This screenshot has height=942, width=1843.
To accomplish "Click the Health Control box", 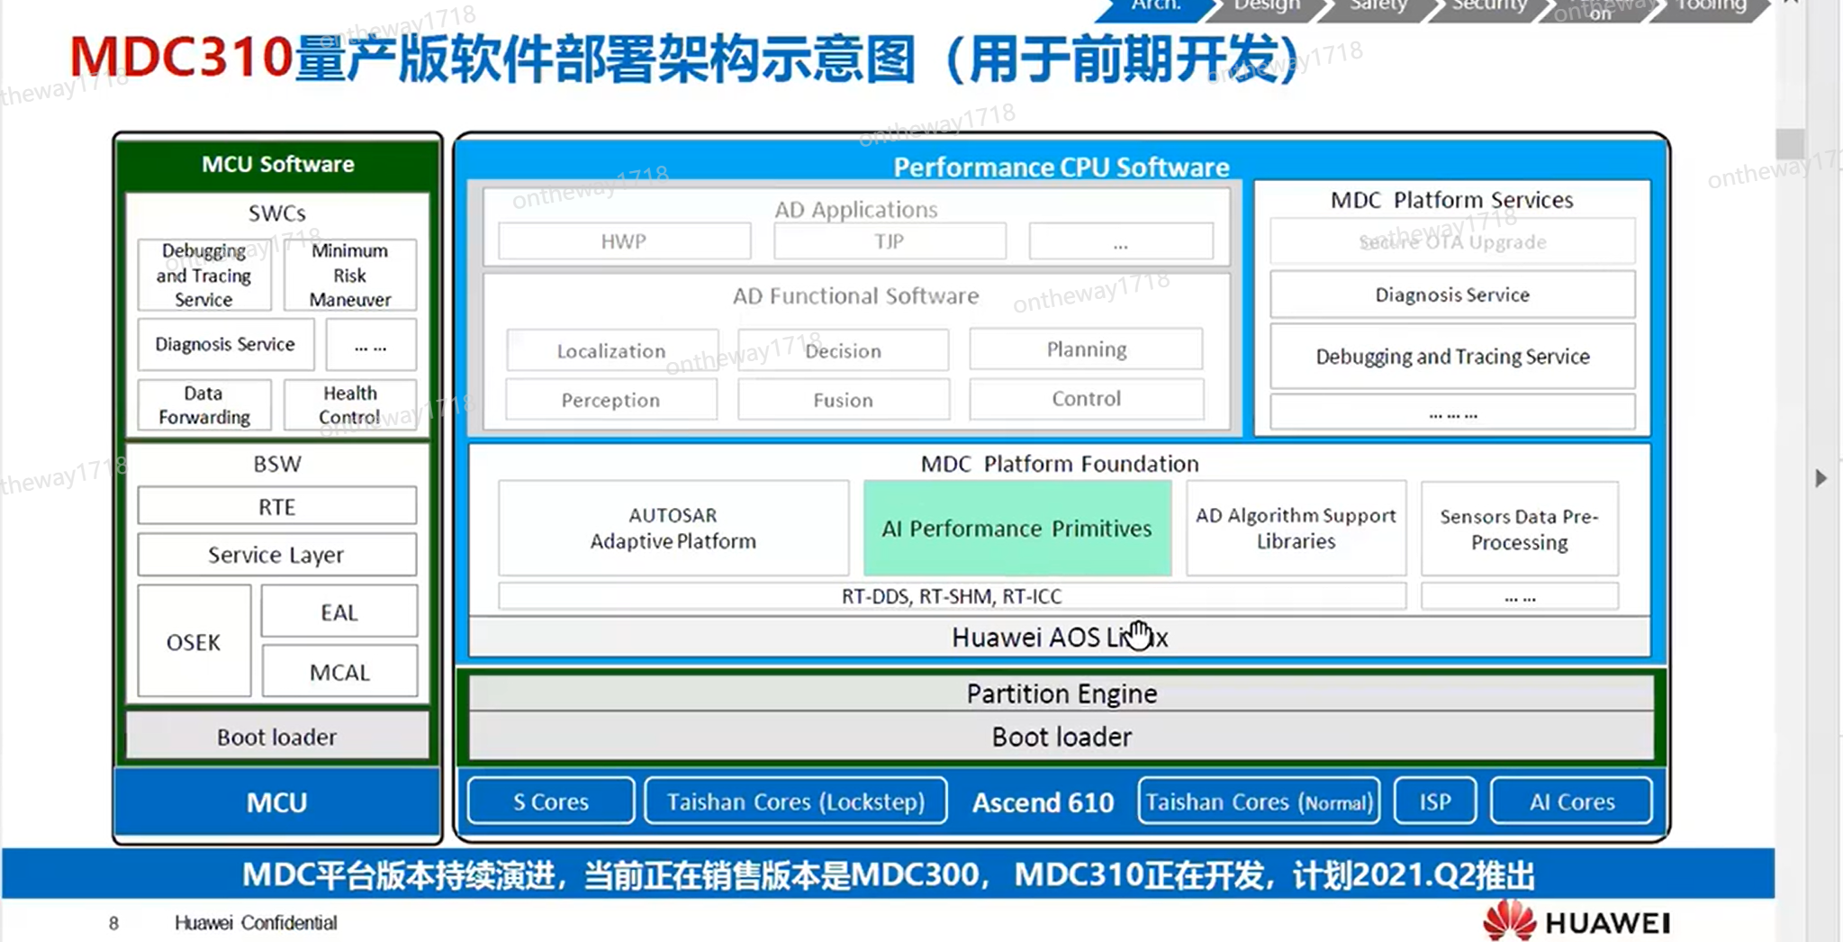I will [x=350, y=405].
